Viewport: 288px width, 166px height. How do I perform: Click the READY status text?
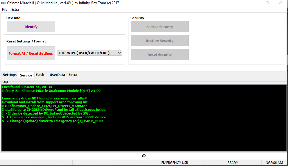pyautogui.click(x=232, y=163)
